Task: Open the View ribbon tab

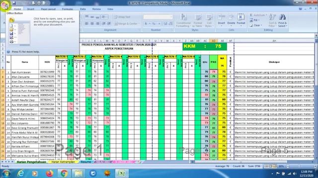Action: click(x=110, y=9)
